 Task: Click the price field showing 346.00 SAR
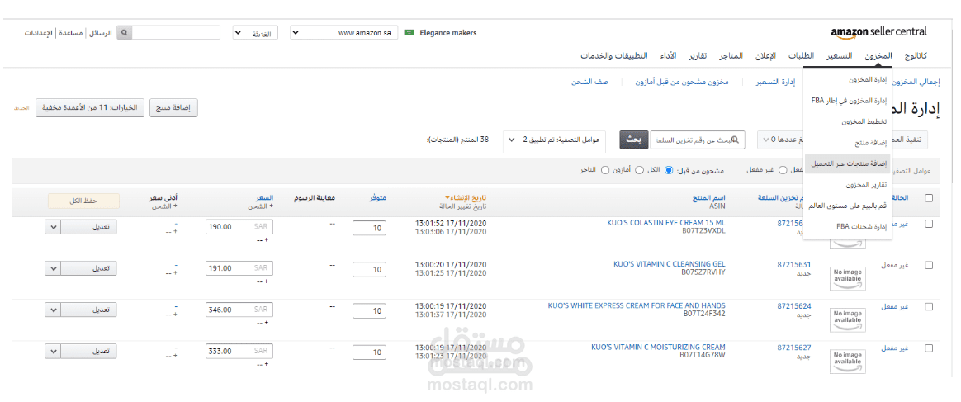click(239, 310)
